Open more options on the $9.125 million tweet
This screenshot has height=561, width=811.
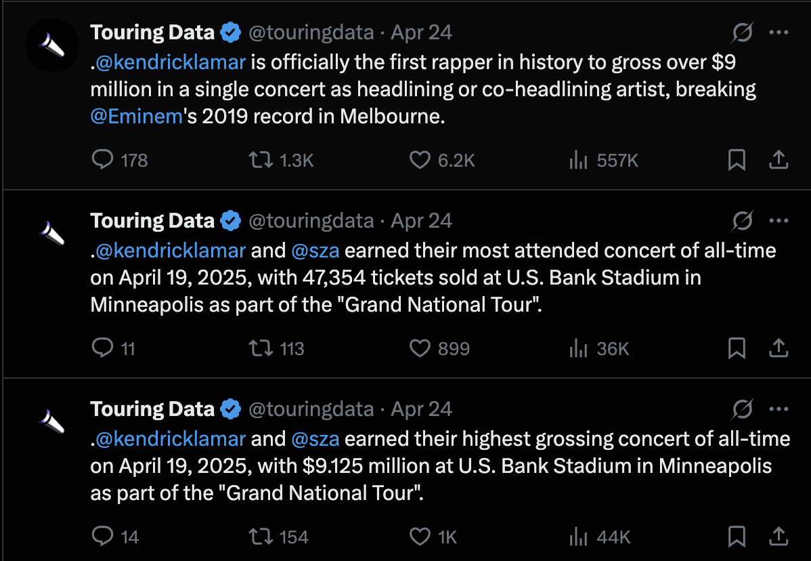[x=779, y=409]
